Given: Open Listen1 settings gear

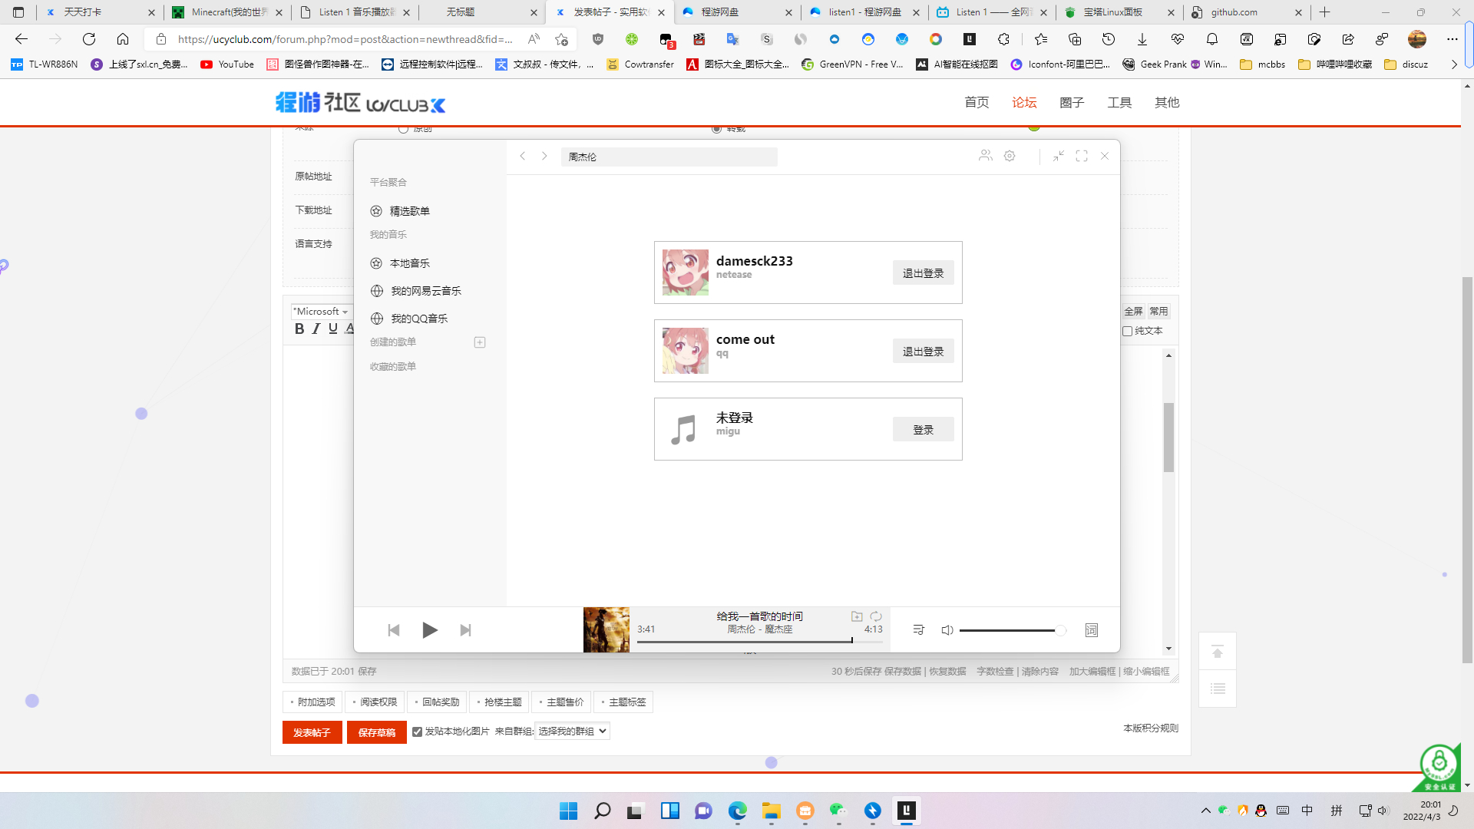Looking at the screenshot, I should coord(1010,156).
